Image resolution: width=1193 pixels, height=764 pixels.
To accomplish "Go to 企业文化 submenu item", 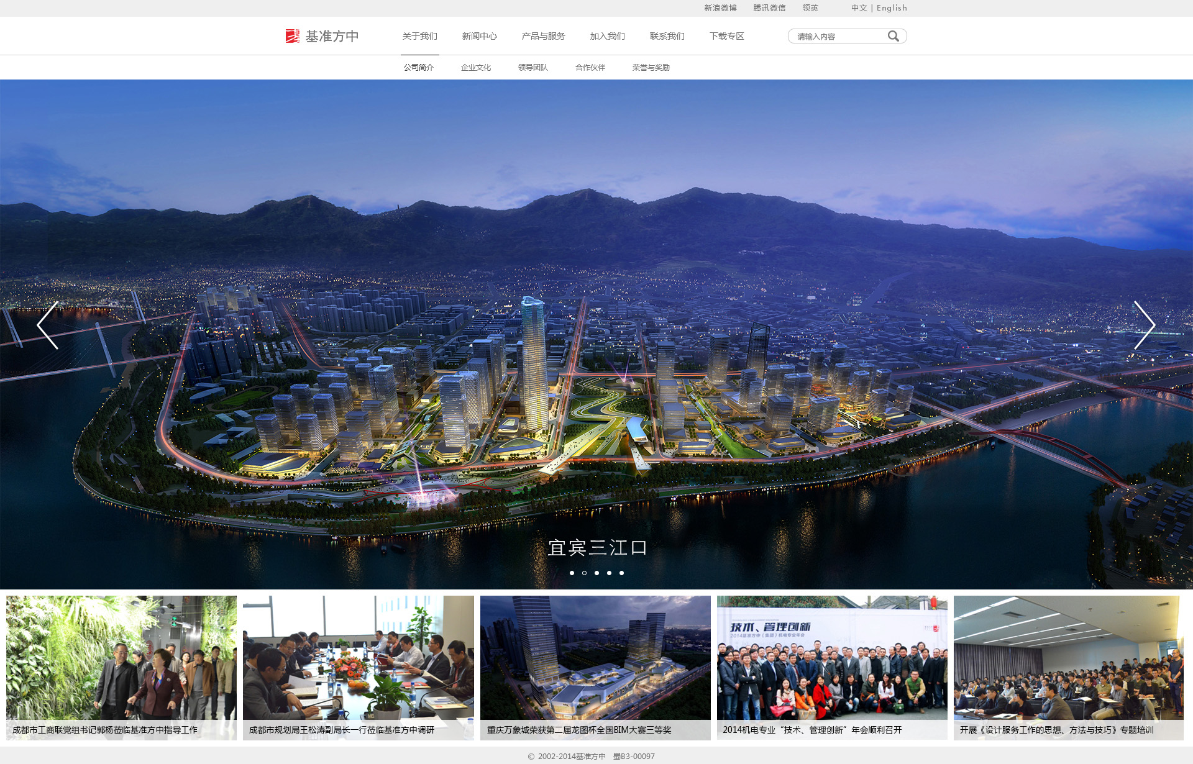I will pos(476,67).
